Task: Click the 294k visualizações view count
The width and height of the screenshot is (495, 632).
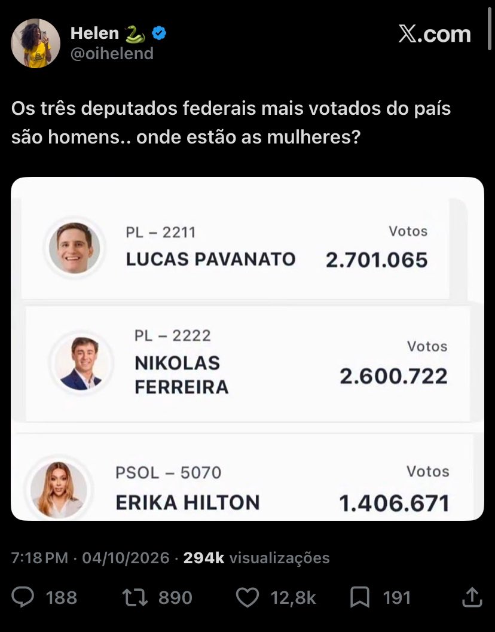Action: point(256,558)
